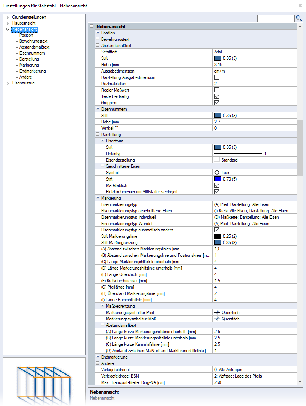Viewport: 306px width, 406px height.
Task: Click scrollbar up arrow
Action: 300,27
